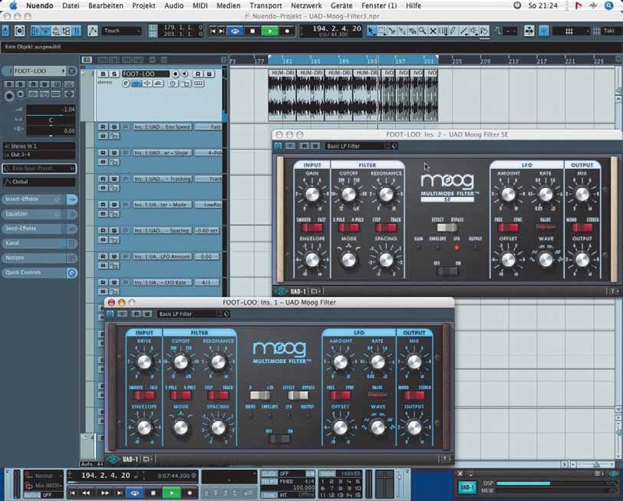623x501 pixels.
Task: Click Resonance knob in Moog Filter SE window
Action: tap(386, 194)
